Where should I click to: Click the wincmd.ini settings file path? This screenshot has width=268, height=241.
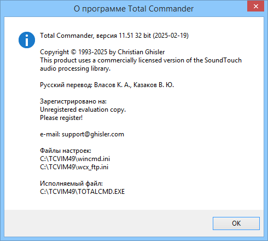click(x=75, y=159)
